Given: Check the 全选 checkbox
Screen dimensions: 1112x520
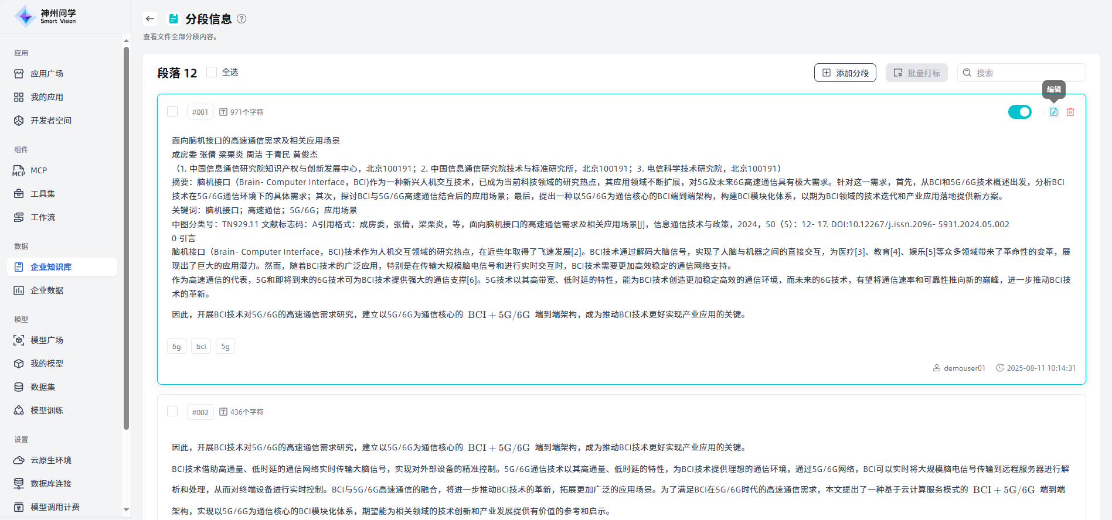Looking at the screenshot, I should coord(212,72).
